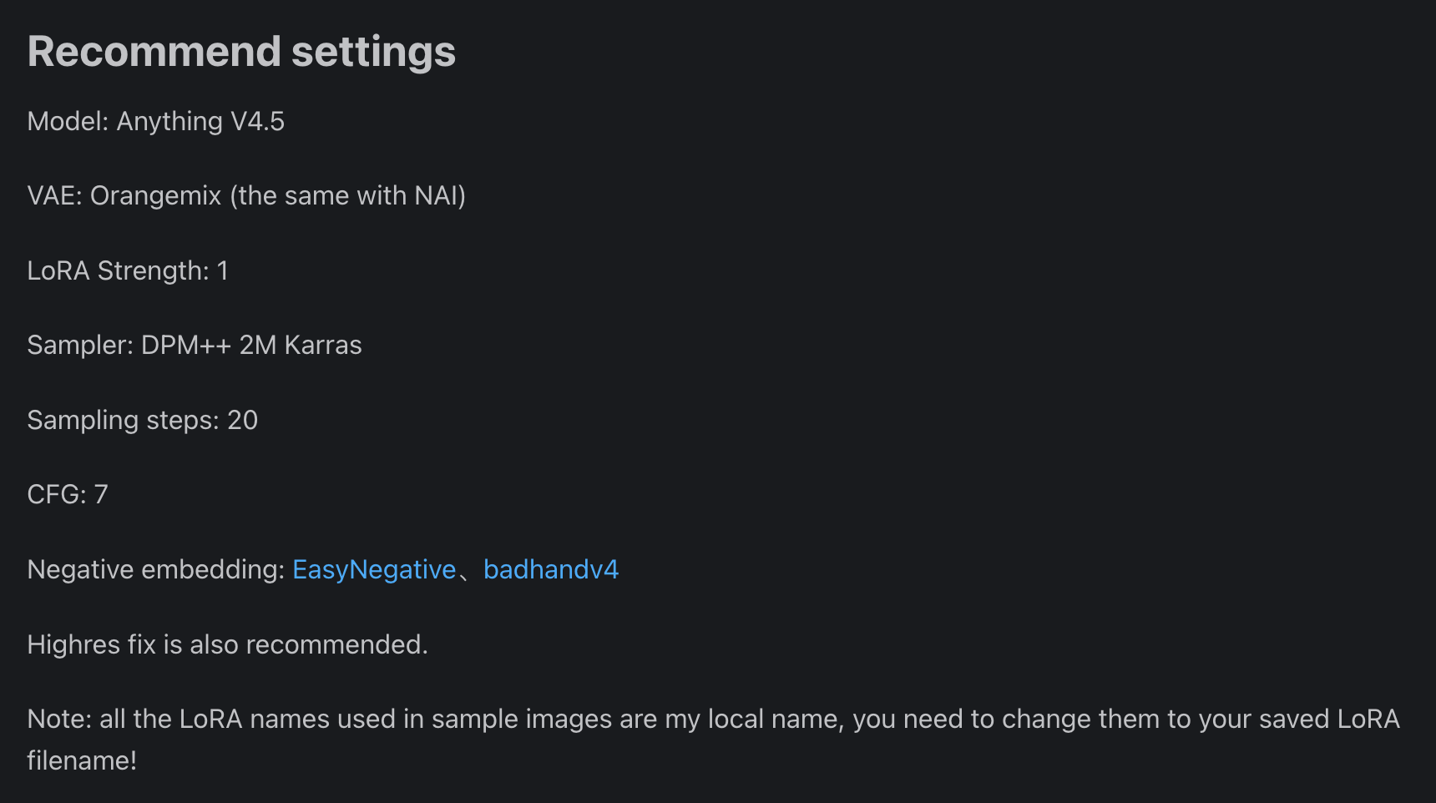Click the DPM++ 2M Karras sampler text

tap(251, 346)
